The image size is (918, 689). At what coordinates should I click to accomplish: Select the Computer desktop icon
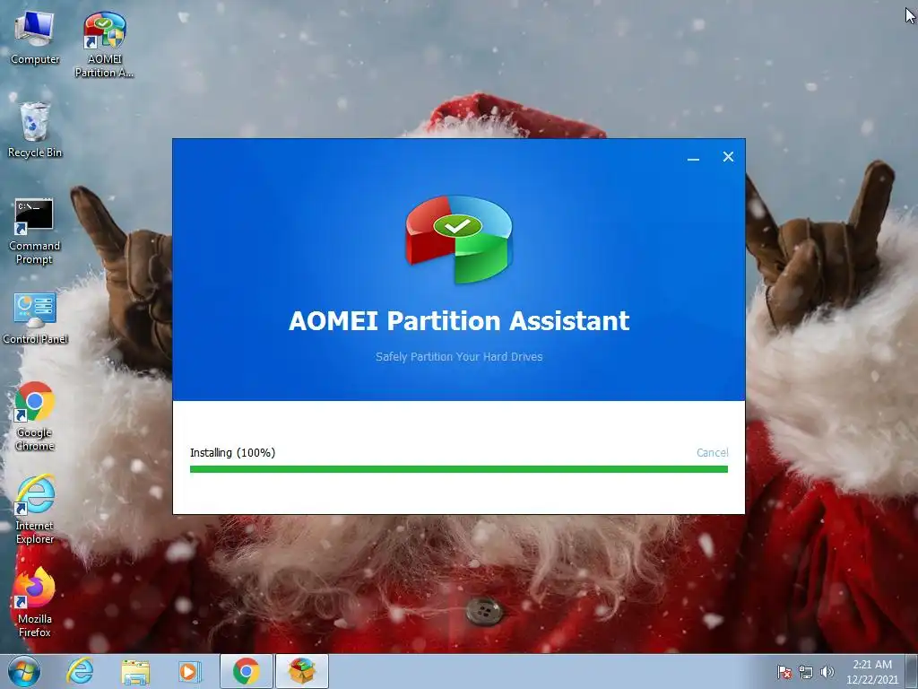(35, 38)
